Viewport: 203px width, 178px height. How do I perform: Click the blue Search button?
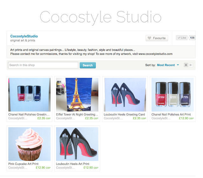(x=88, y=65)
